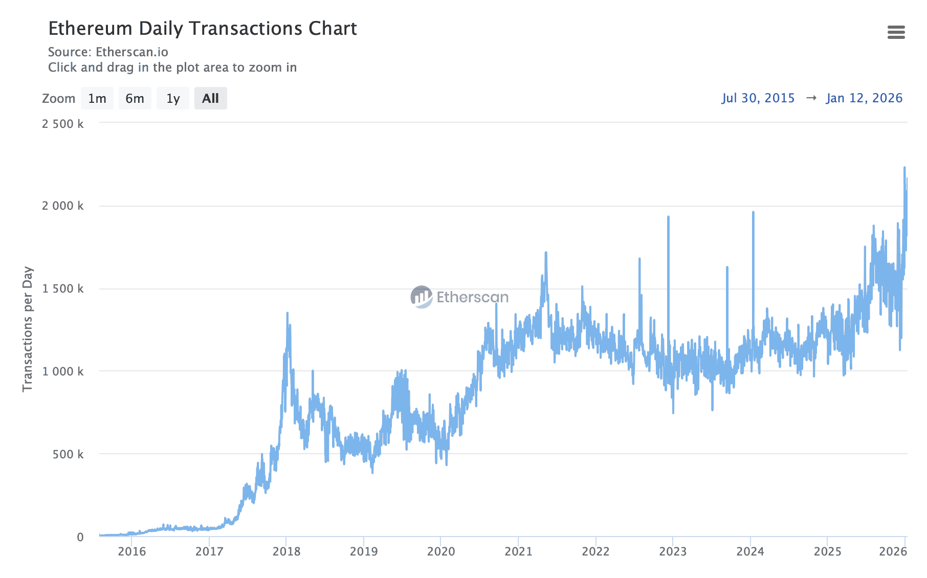The width and height of the screenshot is (927, 578).
Task: Click the 2021 x-axis label
Action: (518, 551)
